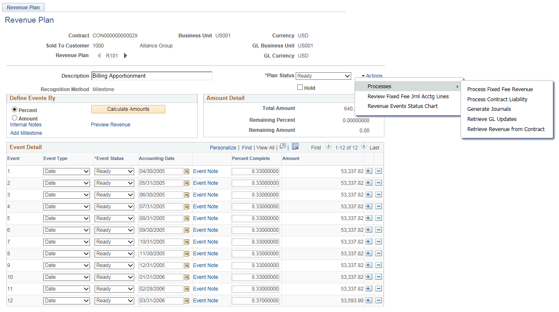Open the Plan Status dropdown
The width and height of the screenshot is (559, 312).
[x=323, y=76]
